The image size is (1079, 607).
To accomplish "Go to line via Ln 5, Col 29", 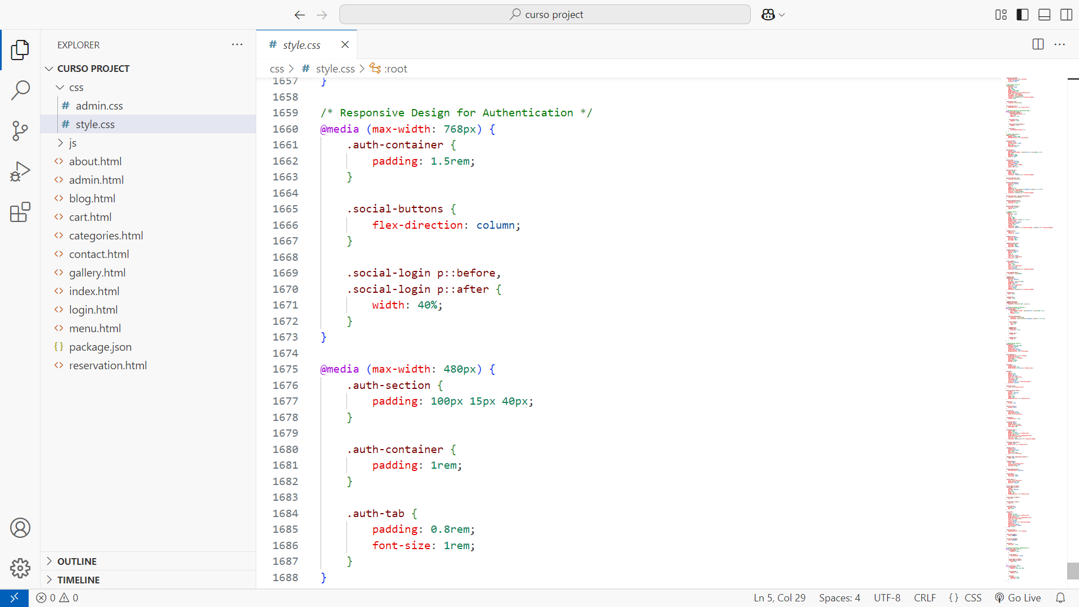I will coord(779,598).
